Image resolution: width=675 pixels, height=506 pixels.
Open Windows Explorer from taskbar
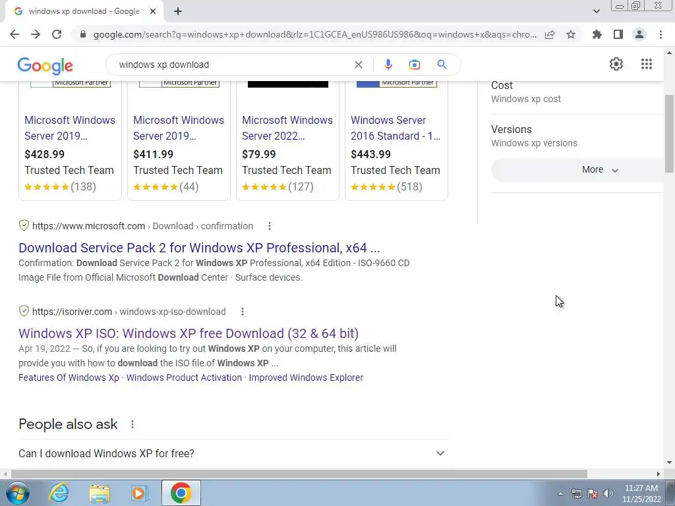tap(100, 493)
